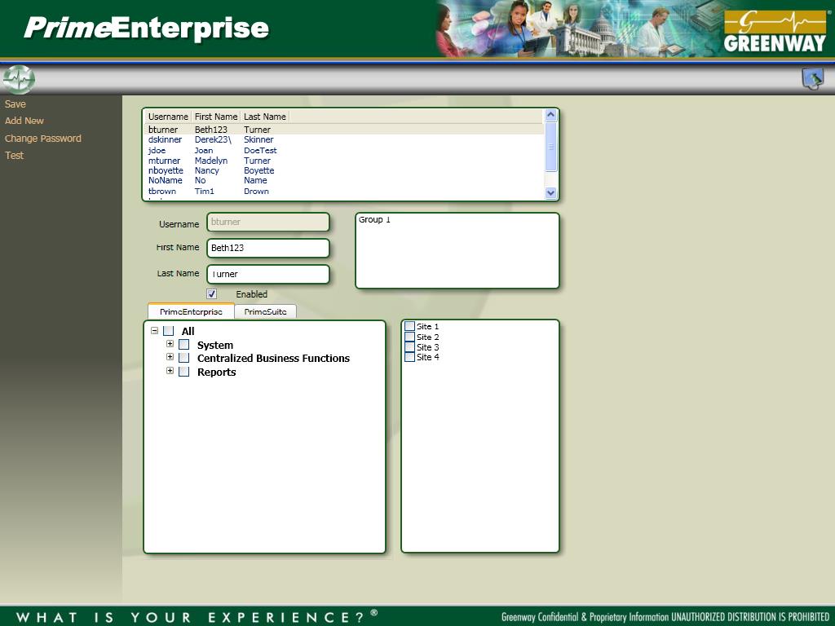Expand Centralized Business Functions node
This screenshot has height=626, width=835.
[x=170, y=357]
